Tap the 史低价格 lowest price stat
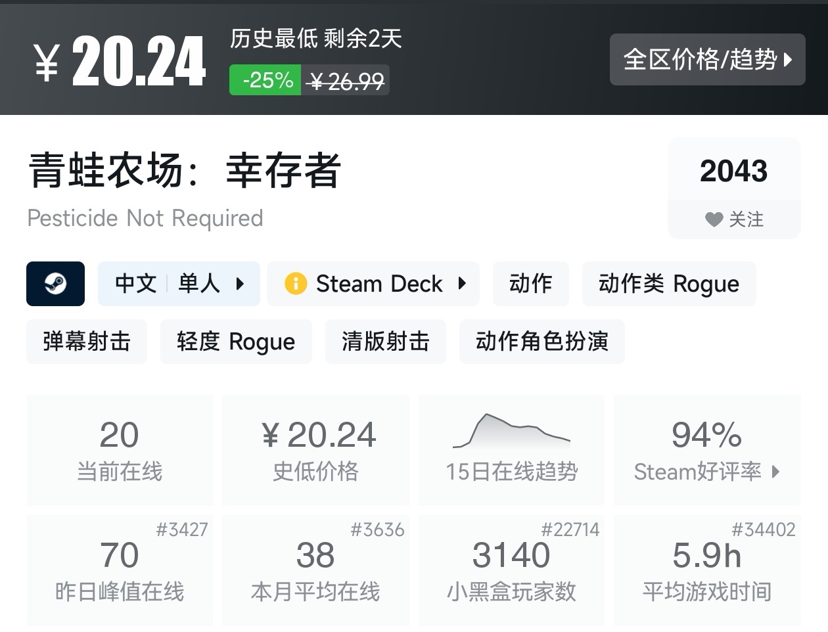 click(315, 450)
